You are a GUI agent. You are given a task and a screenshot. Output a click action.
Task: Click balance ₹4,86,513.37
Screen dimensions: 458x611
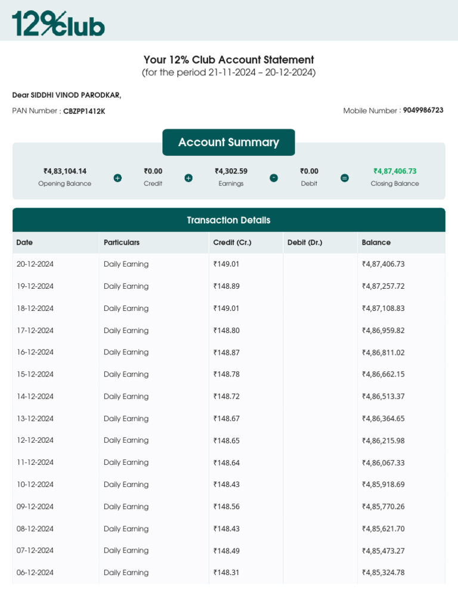(383, 396)
